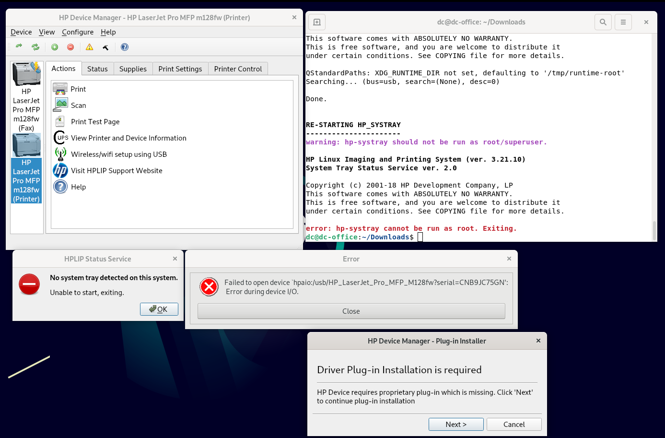Image resolution: width=665 pixels, height=438 pixels.
Task: Close the Plug-in Installer window
Action: coord(538,341)
